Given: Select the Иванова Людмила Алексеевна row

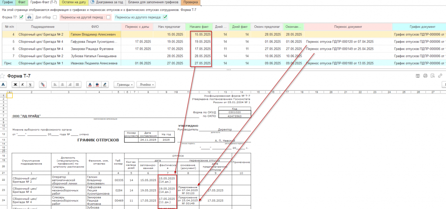Looking at the screenshot, I should [94, 63].
